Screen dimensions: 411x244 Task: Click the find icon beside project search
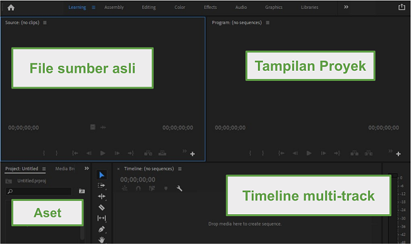pos(82,192)
